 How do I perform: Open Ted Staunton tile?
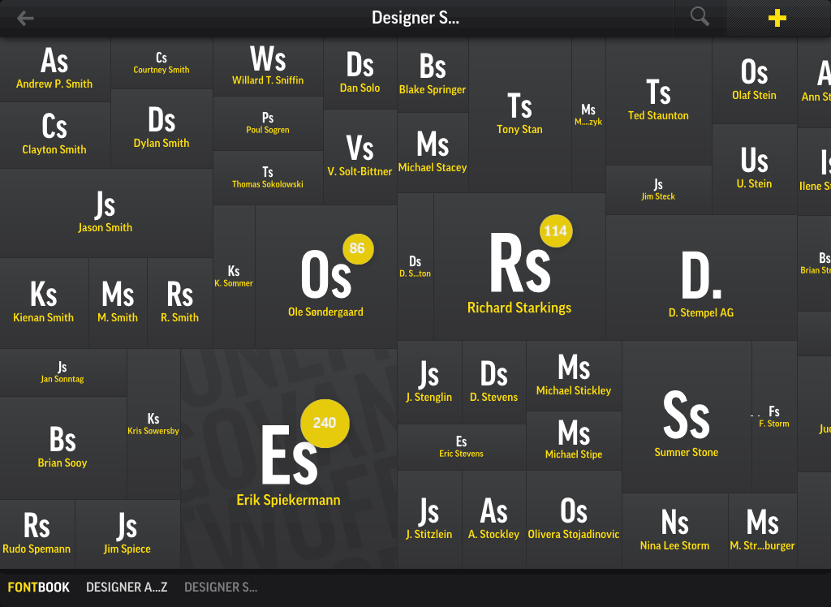659,101
